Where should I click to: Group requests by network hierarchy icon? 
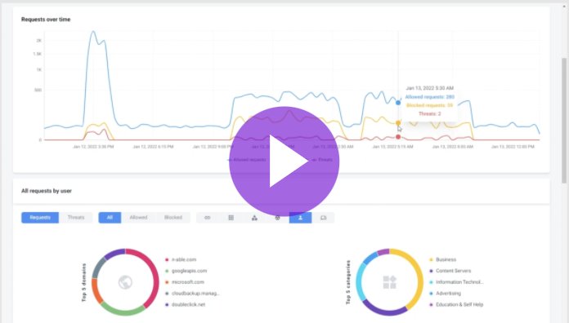coord(254,218)
